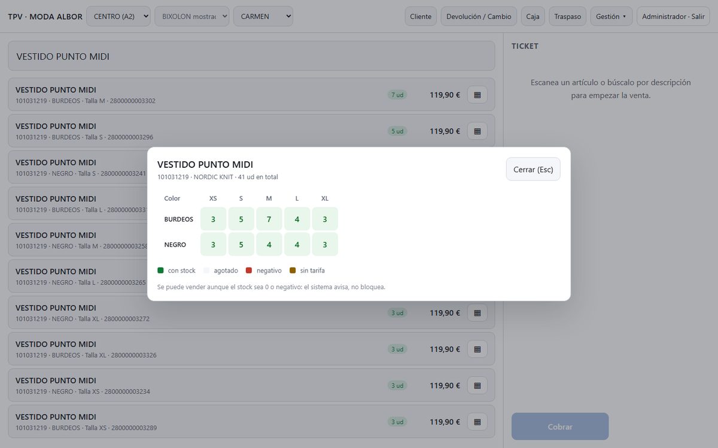
Task: Change the CARMEN employee dropdown
Action: (263, 16)
